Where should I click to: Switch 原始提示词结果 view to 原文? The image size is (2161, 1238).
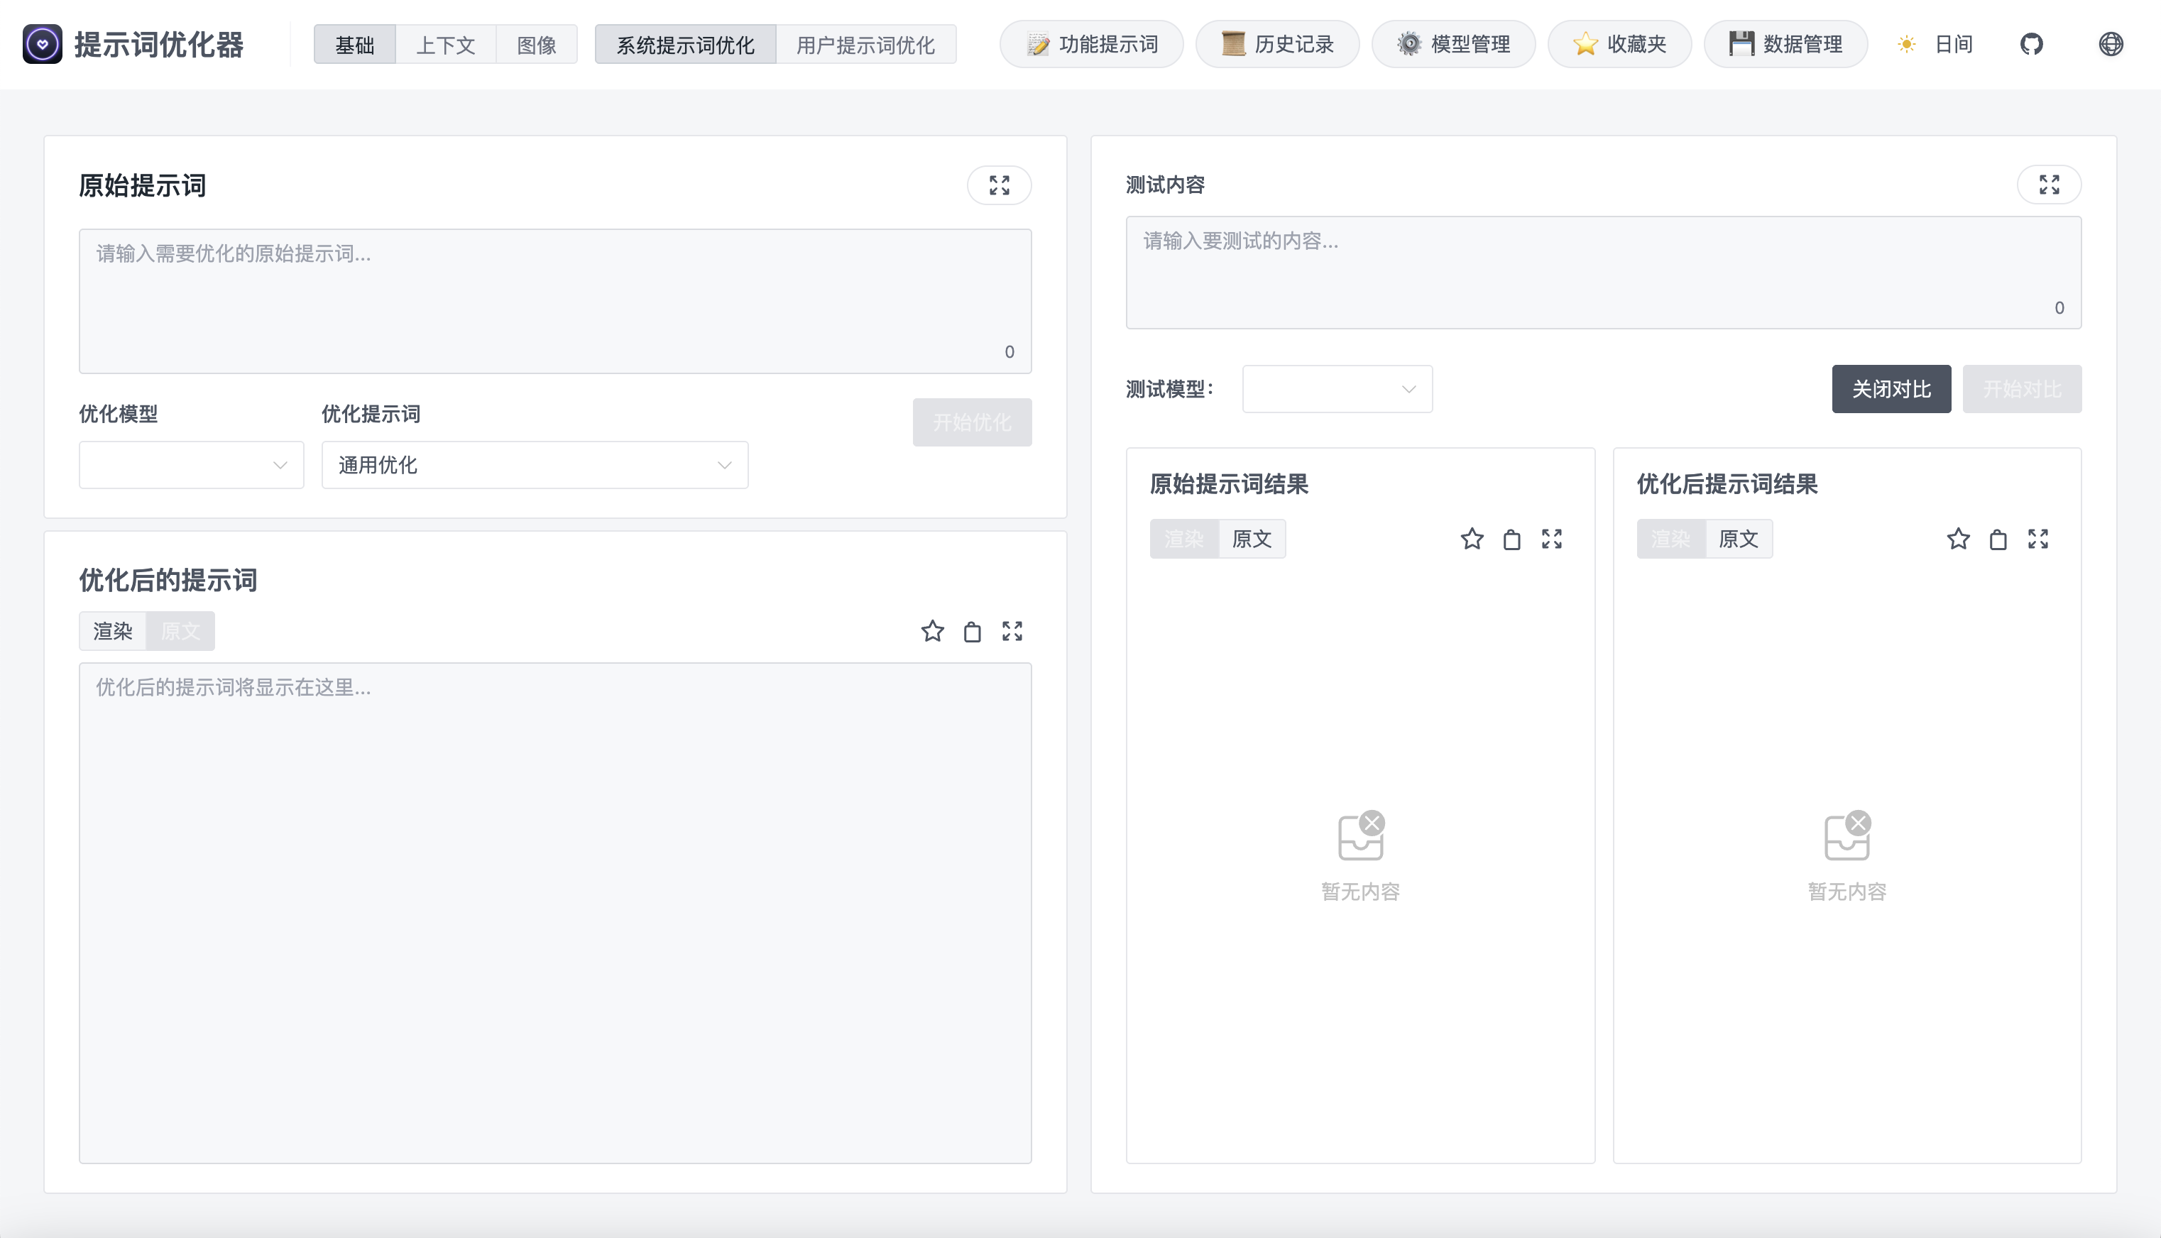pyautogui.click(x=1252, y=538)
